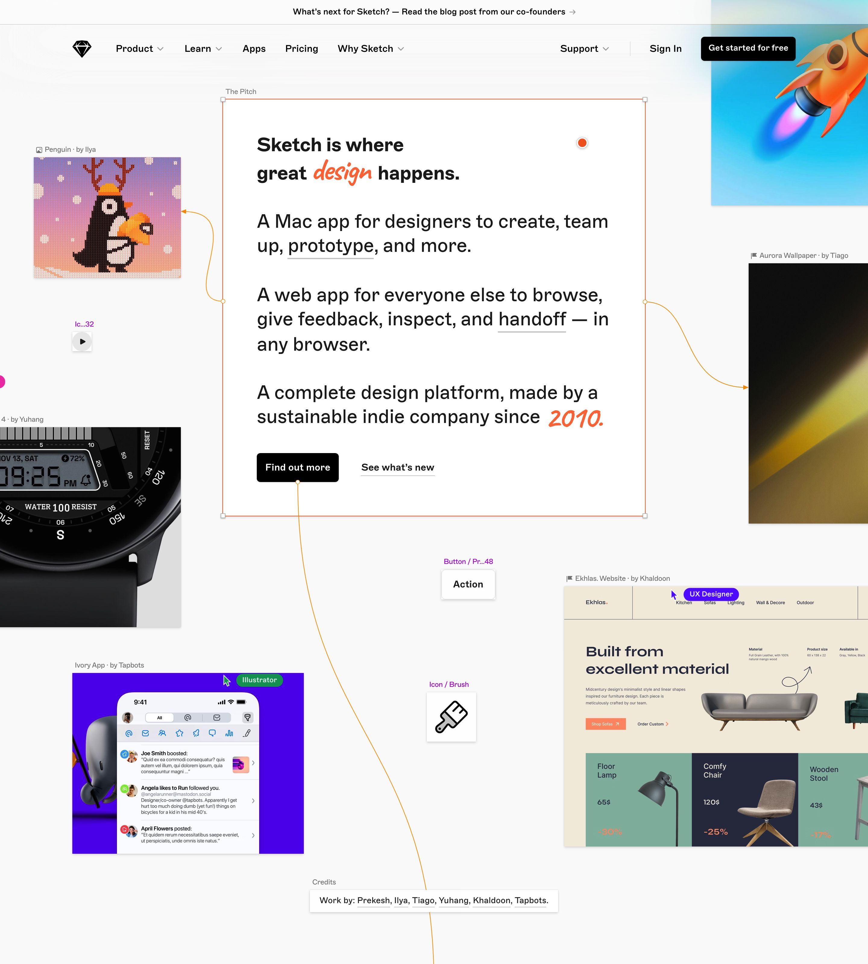Click the play button icon under Ic...32
868x964 pixels.
coord(82,341)
